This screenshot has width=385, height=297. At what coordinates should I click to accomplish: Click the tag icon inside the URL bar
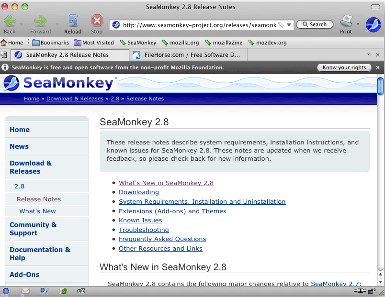coord(281,25)
